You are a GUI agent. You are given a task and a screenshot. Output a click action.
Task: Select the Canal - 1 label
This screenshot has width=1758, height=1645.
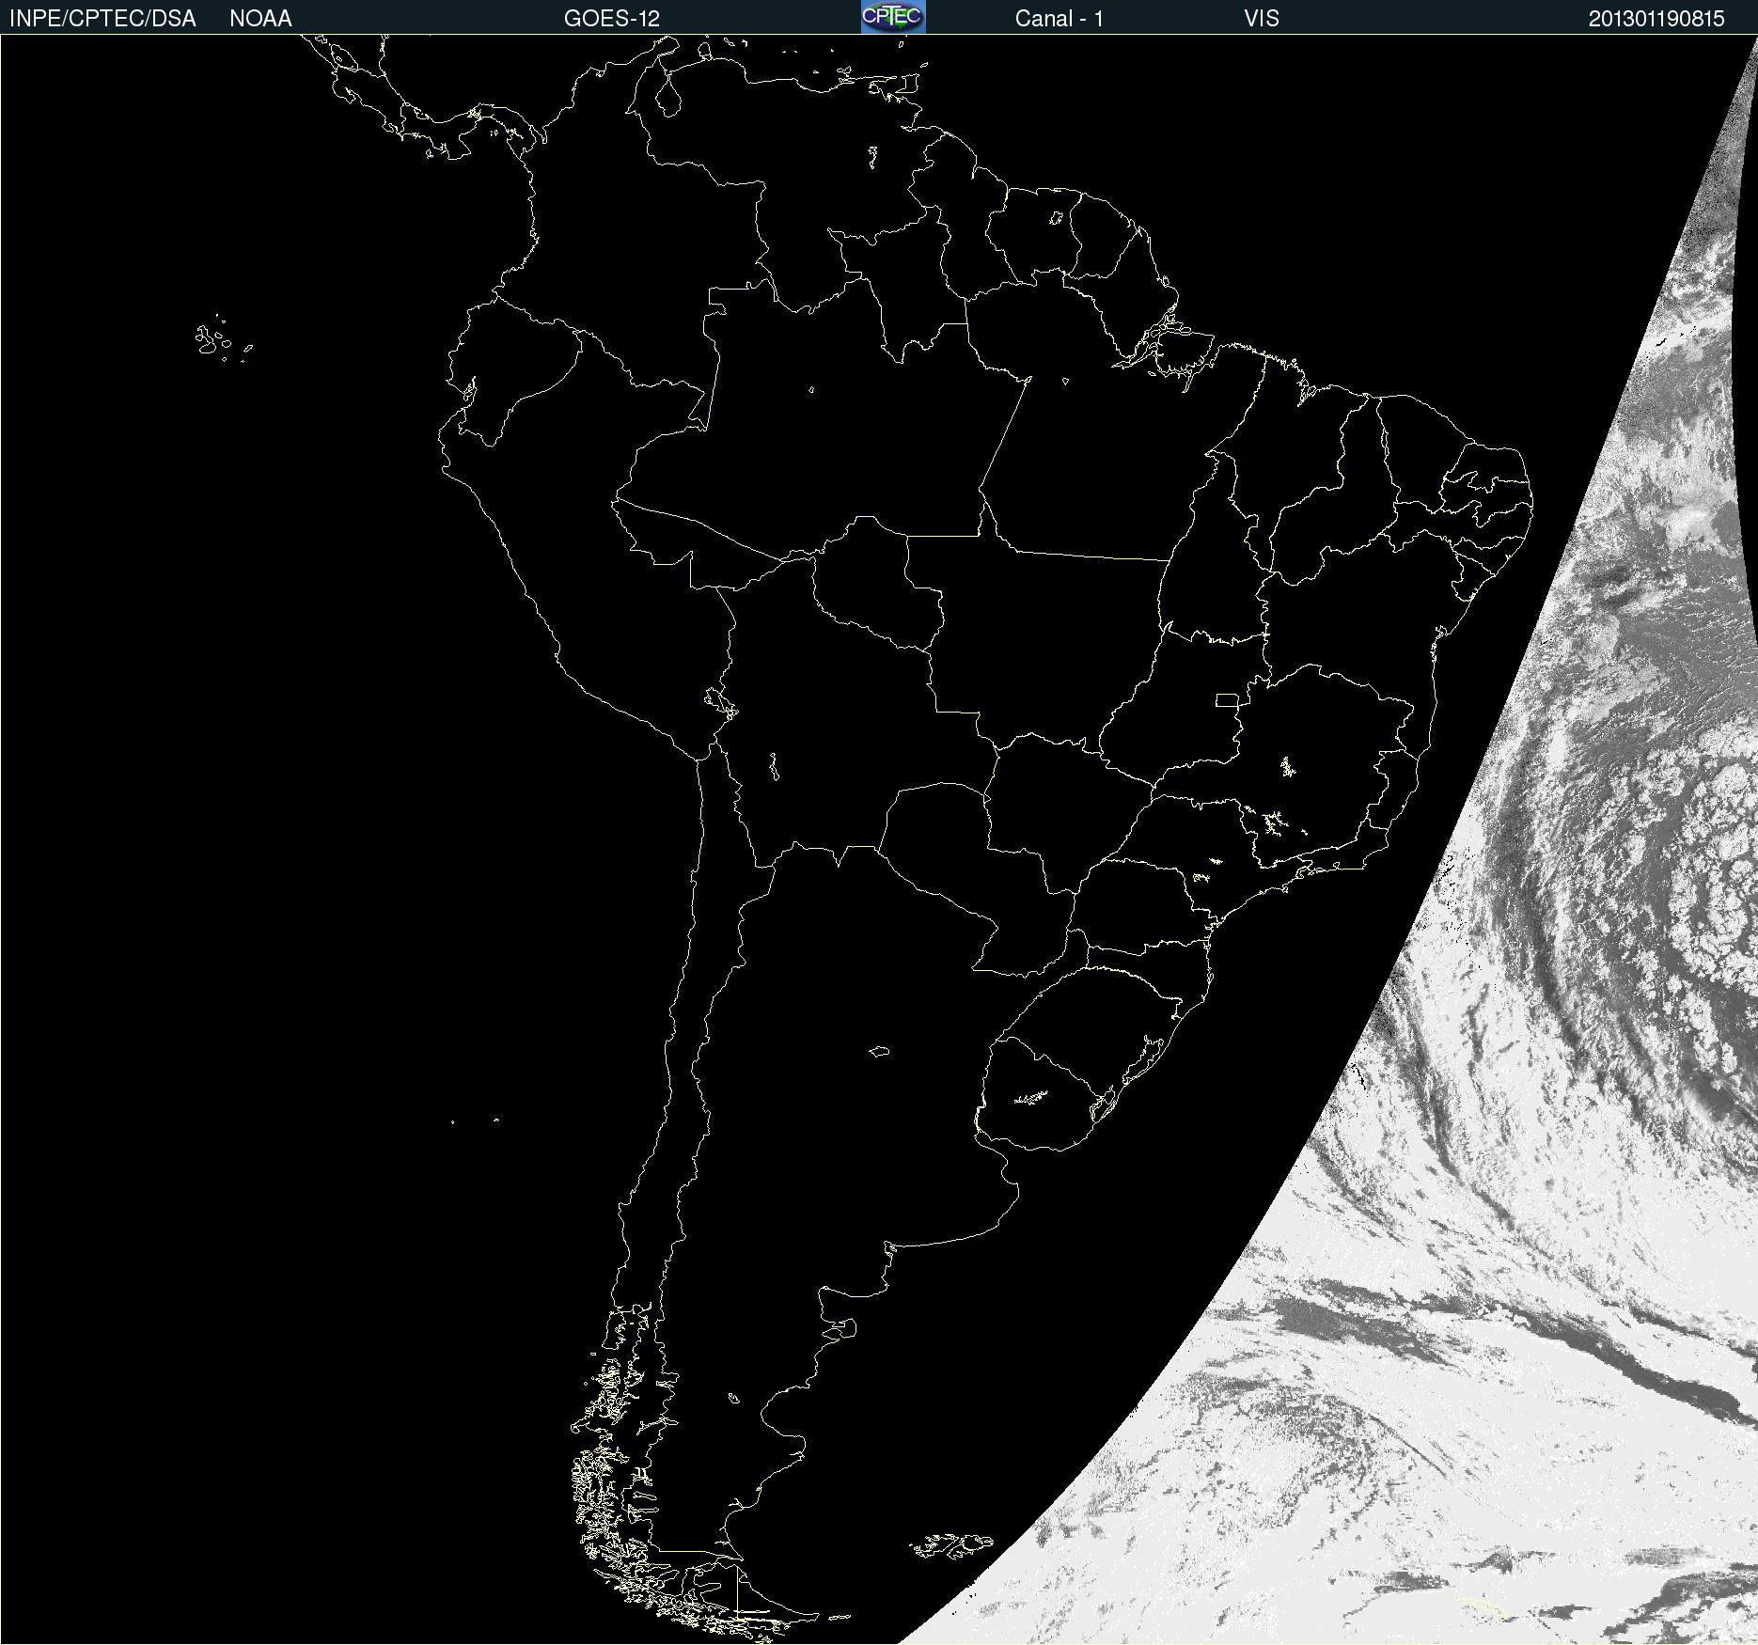pos(1060,19)
